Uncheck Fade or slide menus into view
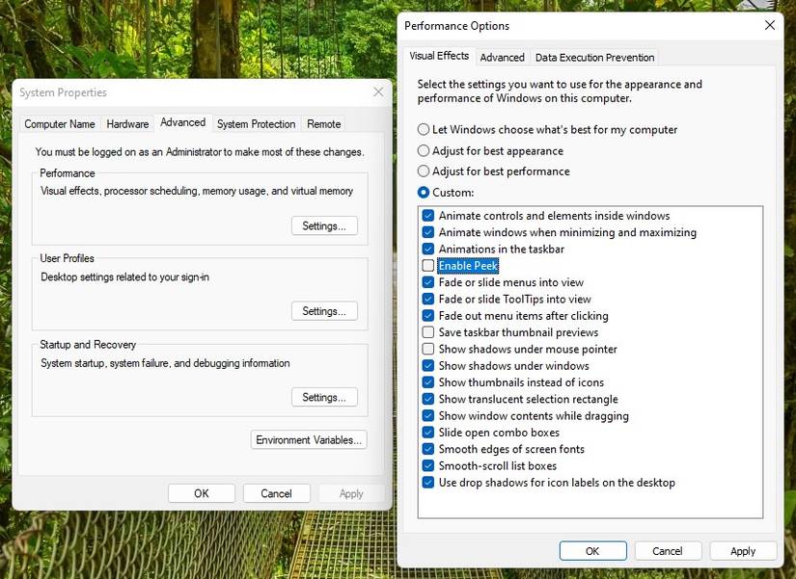This screenshot has height=579, width=796. (428, 282)
